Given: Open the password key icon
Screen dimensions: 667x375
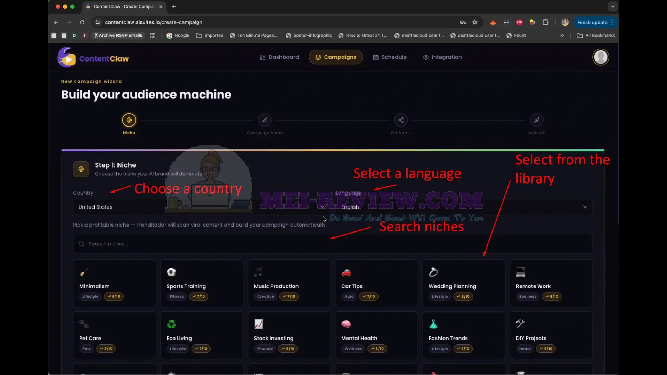Looking at the screenshot, I should (x=463, y=22).
